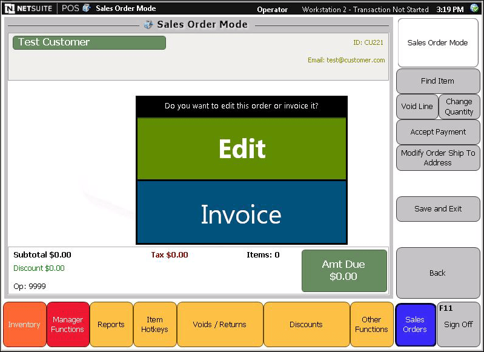The image size is (484, 352).
Task: Open Find Item
Action: click(x=438, y=81)
